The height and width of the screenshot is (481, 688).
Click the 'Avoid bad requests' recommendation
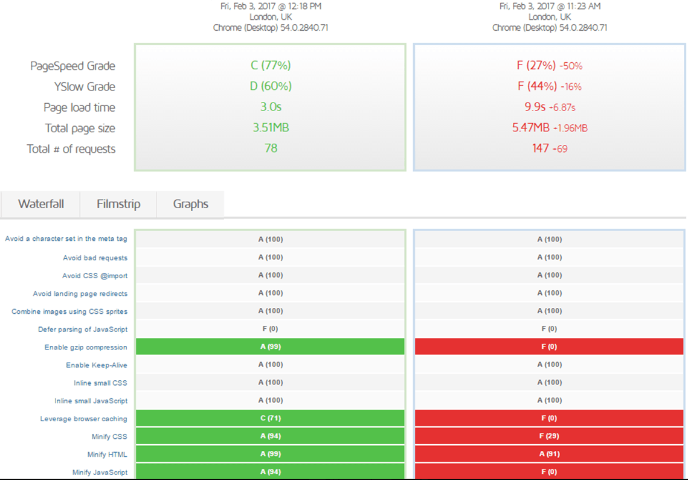[95, 258]
